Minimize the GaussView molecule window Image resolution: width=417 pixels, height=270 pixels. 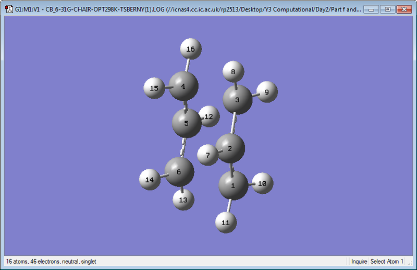click(x=371, y=9)
